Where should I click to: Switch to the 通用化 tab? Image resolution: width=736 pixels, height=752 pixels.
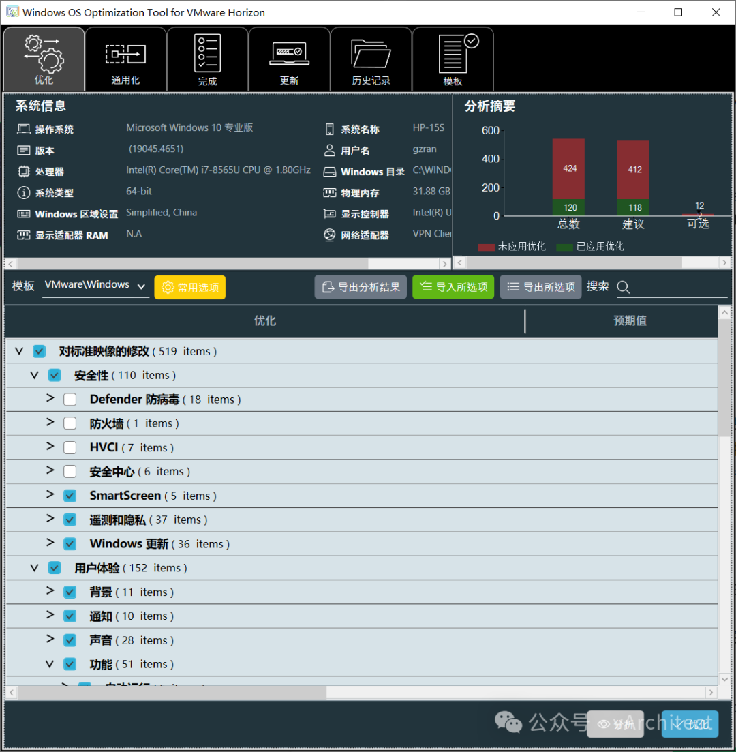[x=125, y=59]
